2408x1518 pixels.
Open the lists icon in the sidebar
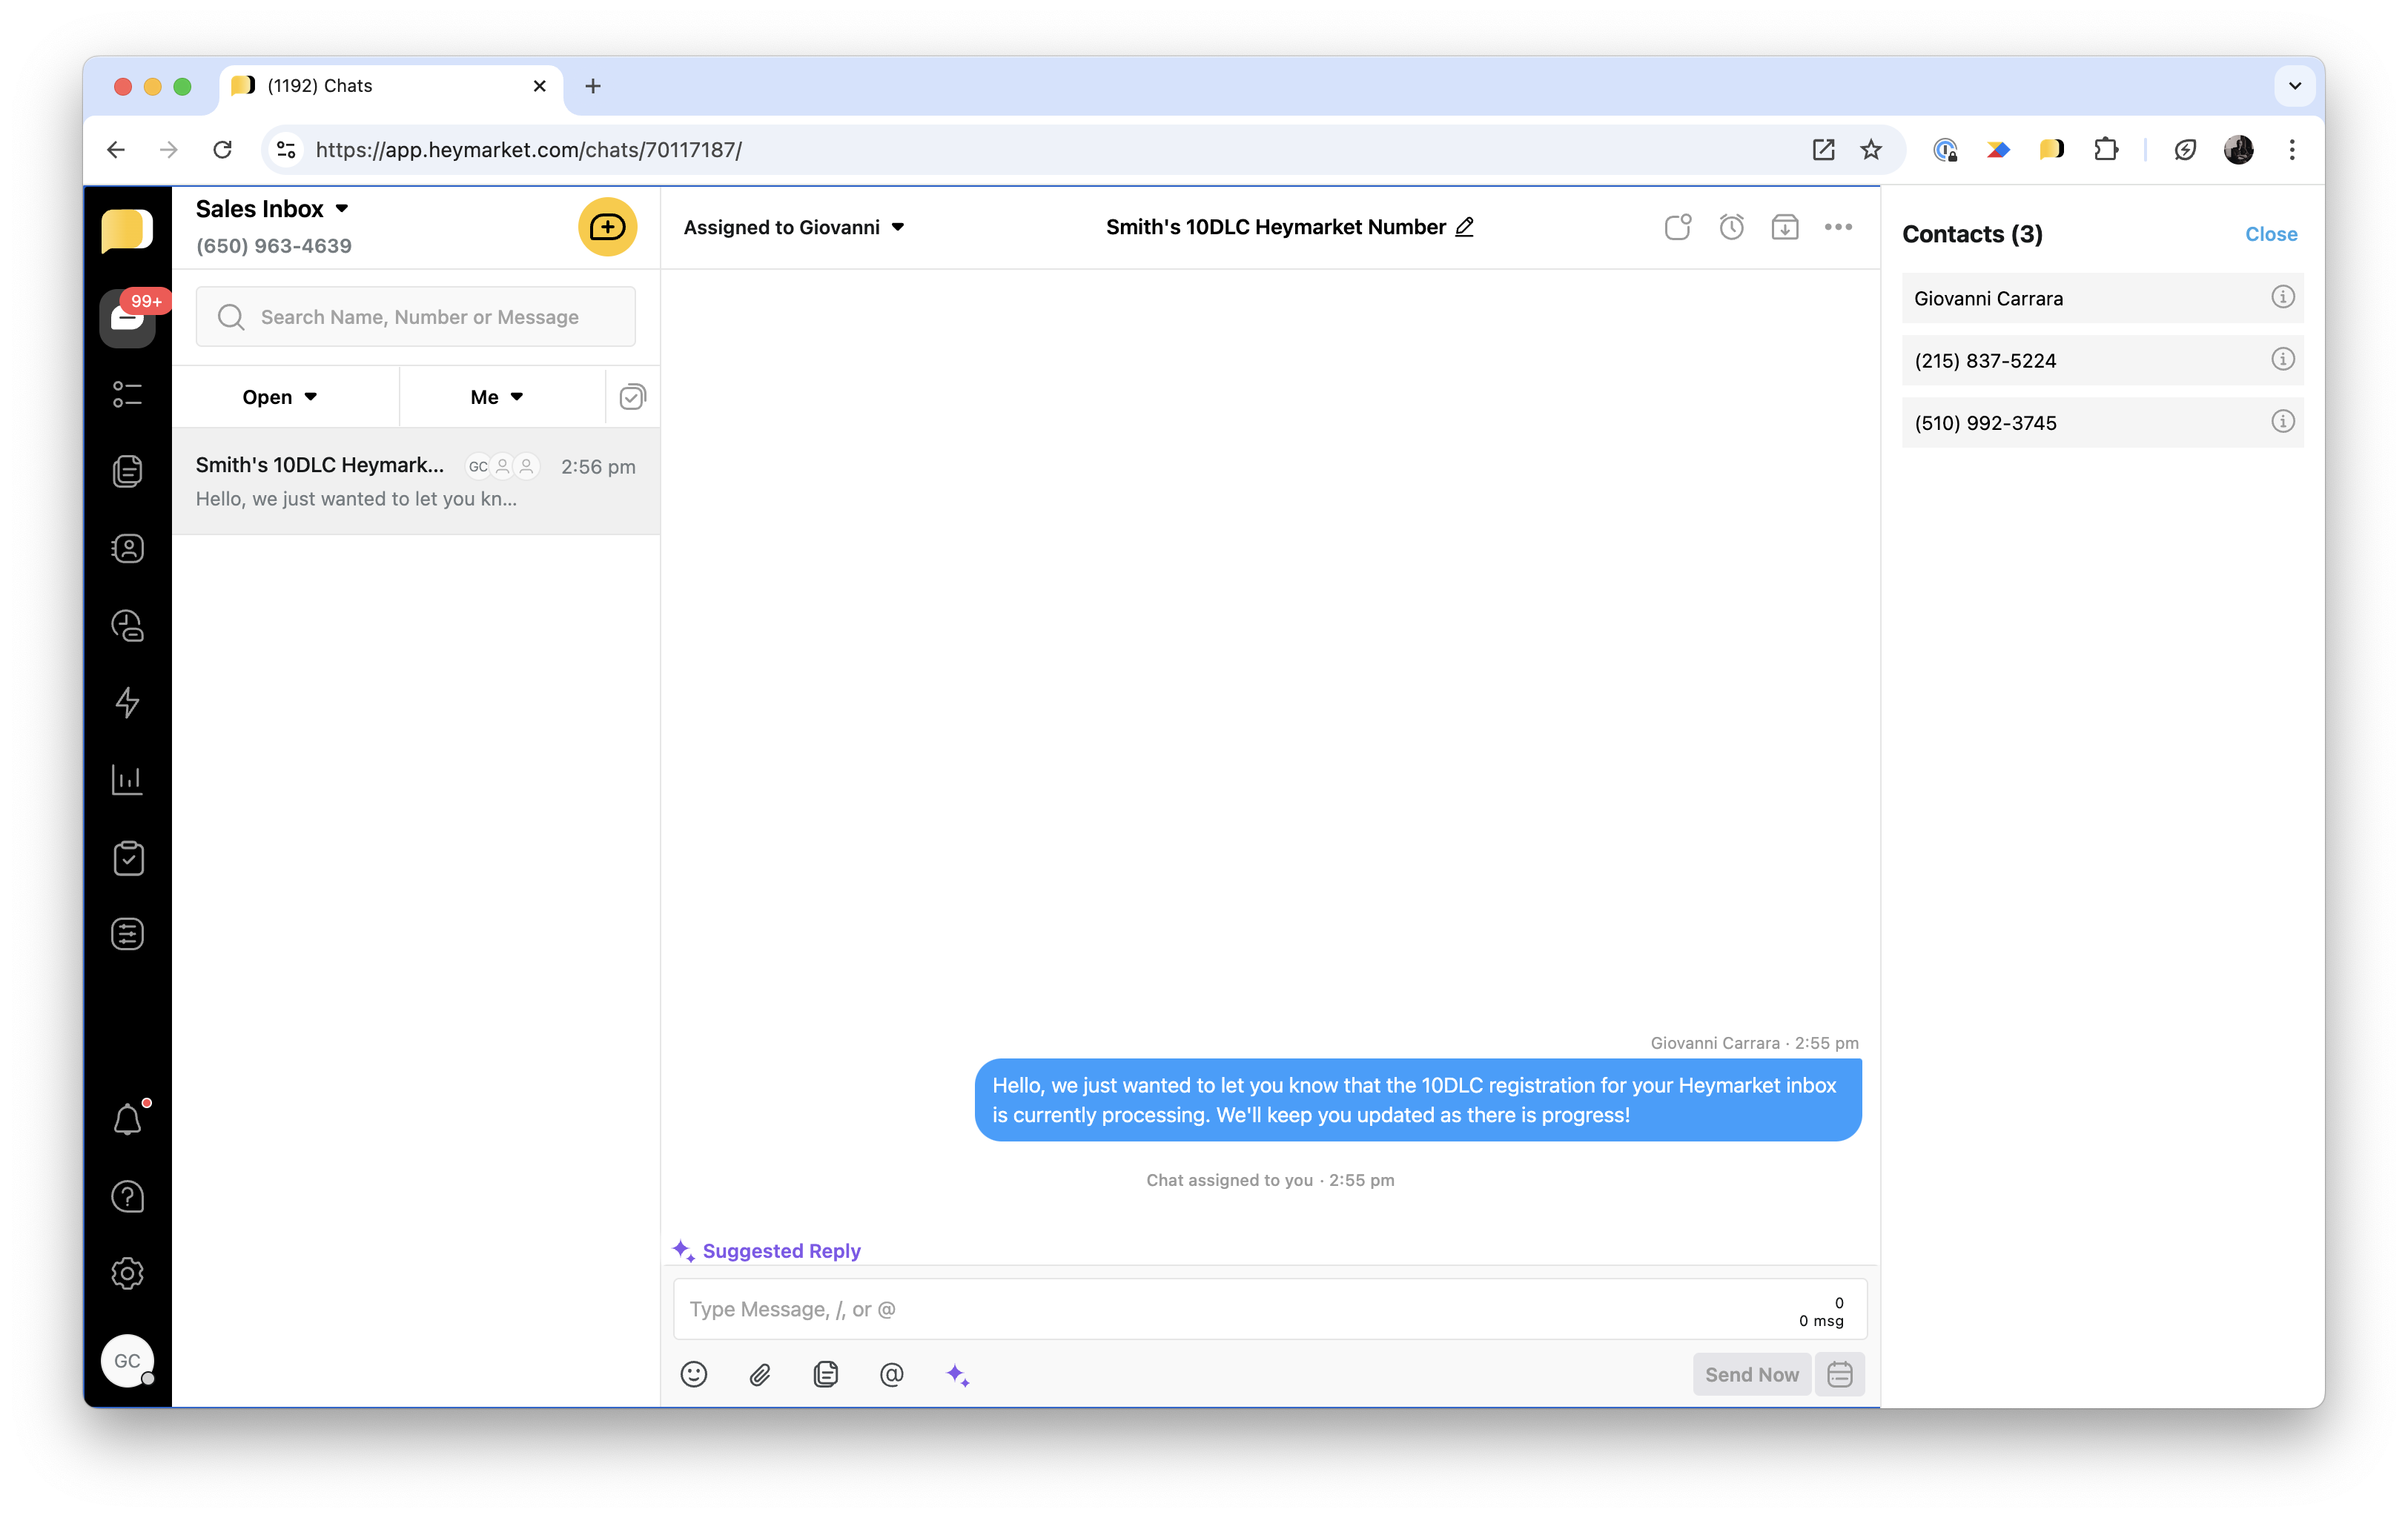[x=127, y=394]
